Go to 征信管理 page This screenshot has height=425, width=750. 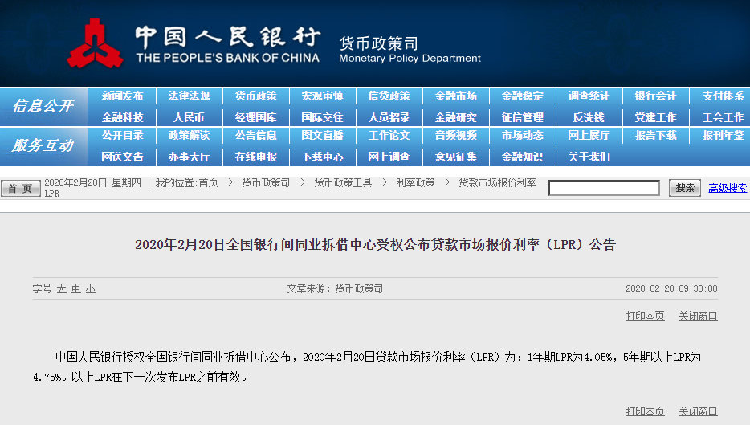(522, 117)
